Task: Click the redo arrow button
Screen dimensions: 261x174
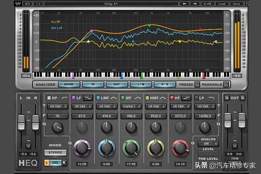Action: click(38, 3)
